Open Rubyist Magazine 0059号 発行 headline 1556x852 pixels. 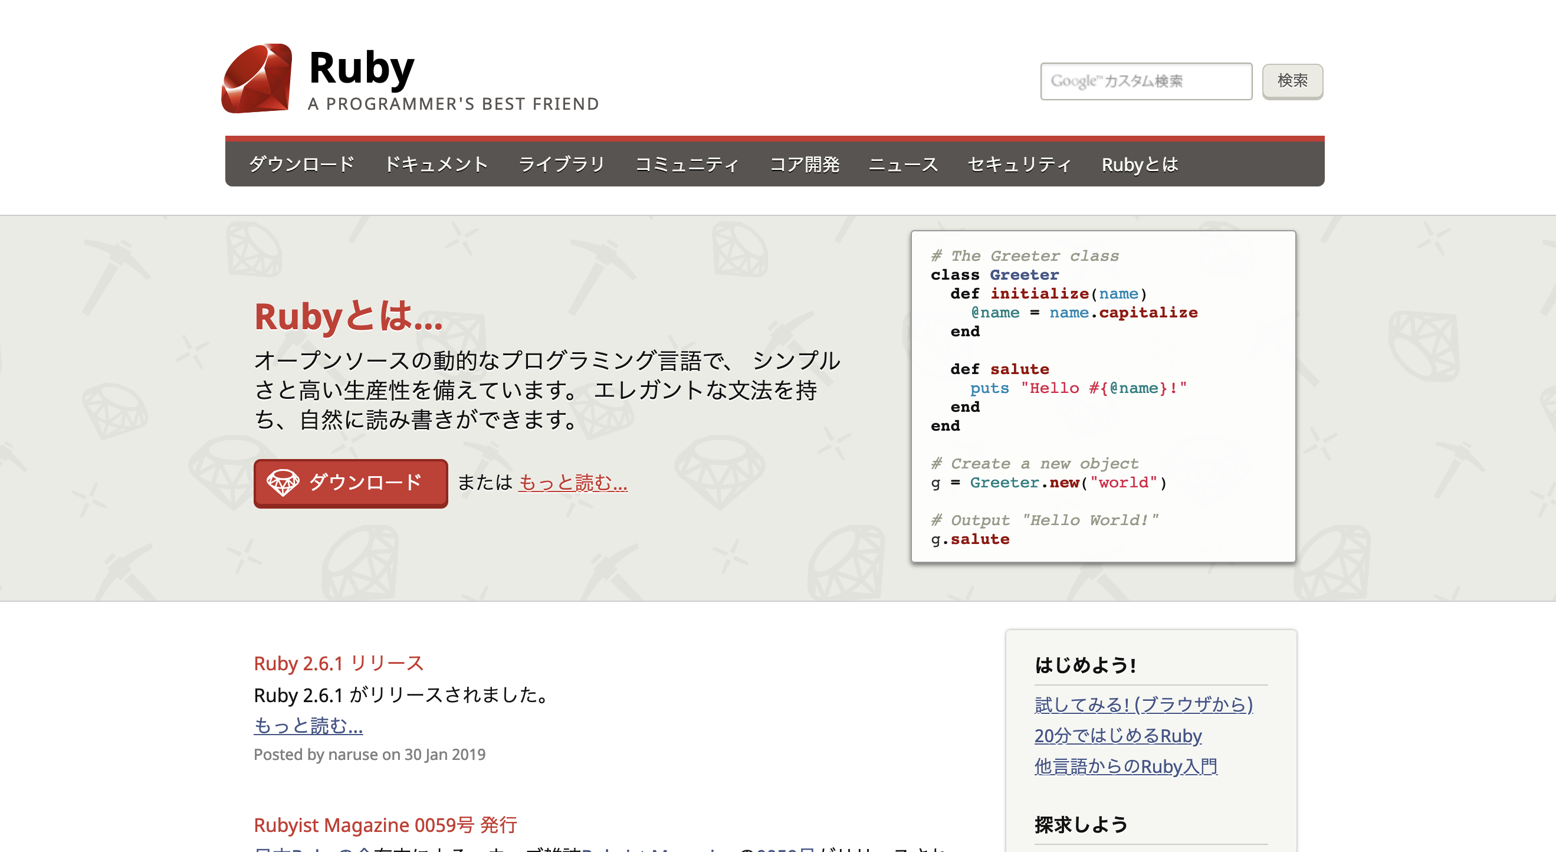coord(385,825)
